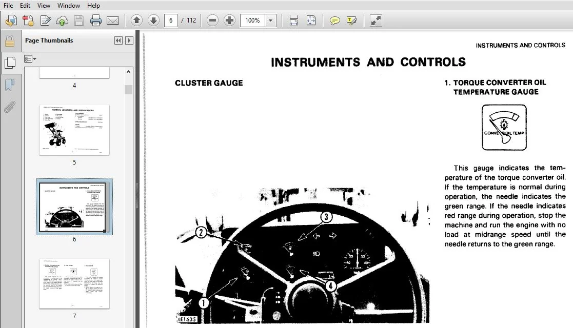Open the Window menu
573x328 pixels.
[69, 6]
